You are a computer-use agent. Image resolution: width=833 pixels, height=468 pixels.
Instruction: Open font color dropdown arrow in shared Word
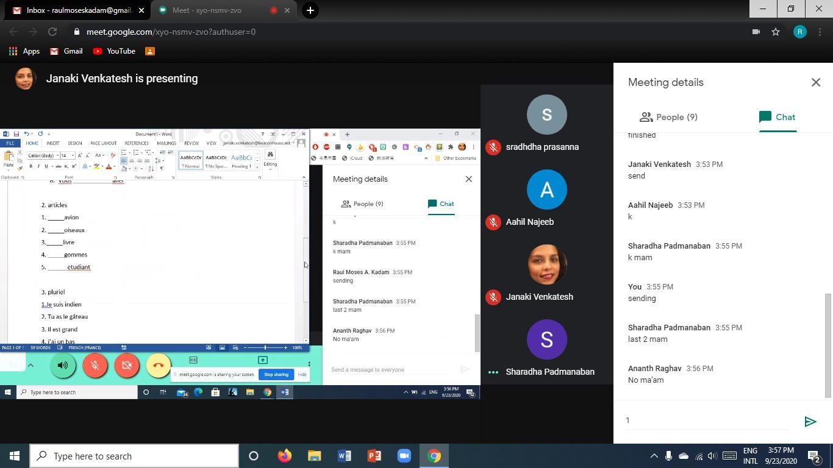[x=114, y=166]
